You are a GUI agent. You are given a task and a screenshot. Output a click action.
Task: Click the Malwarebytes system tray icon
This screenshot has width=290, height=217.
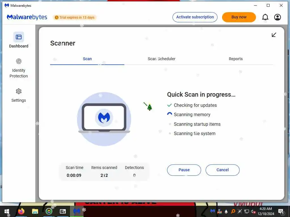click(212, 211)
